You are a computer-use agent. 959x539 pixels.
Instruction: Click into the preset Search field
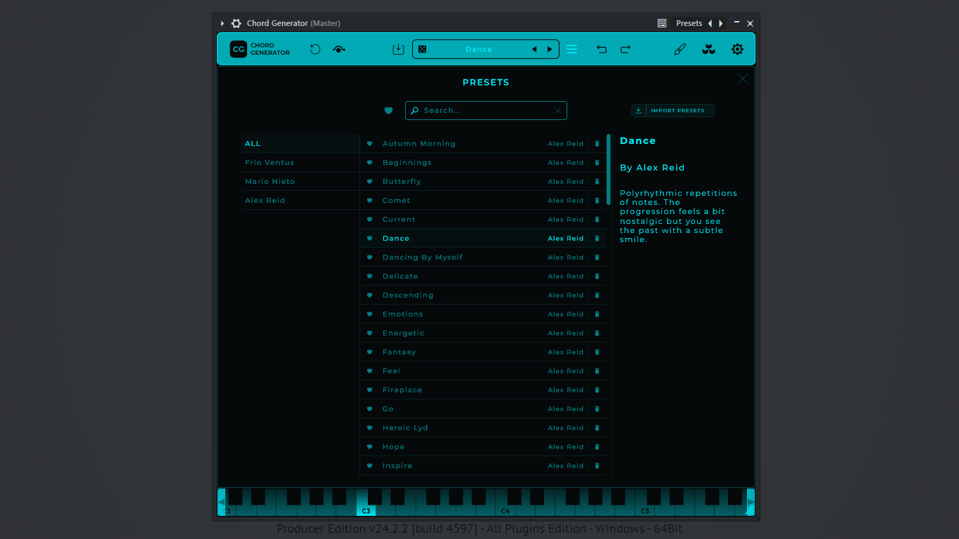(486, 110)
